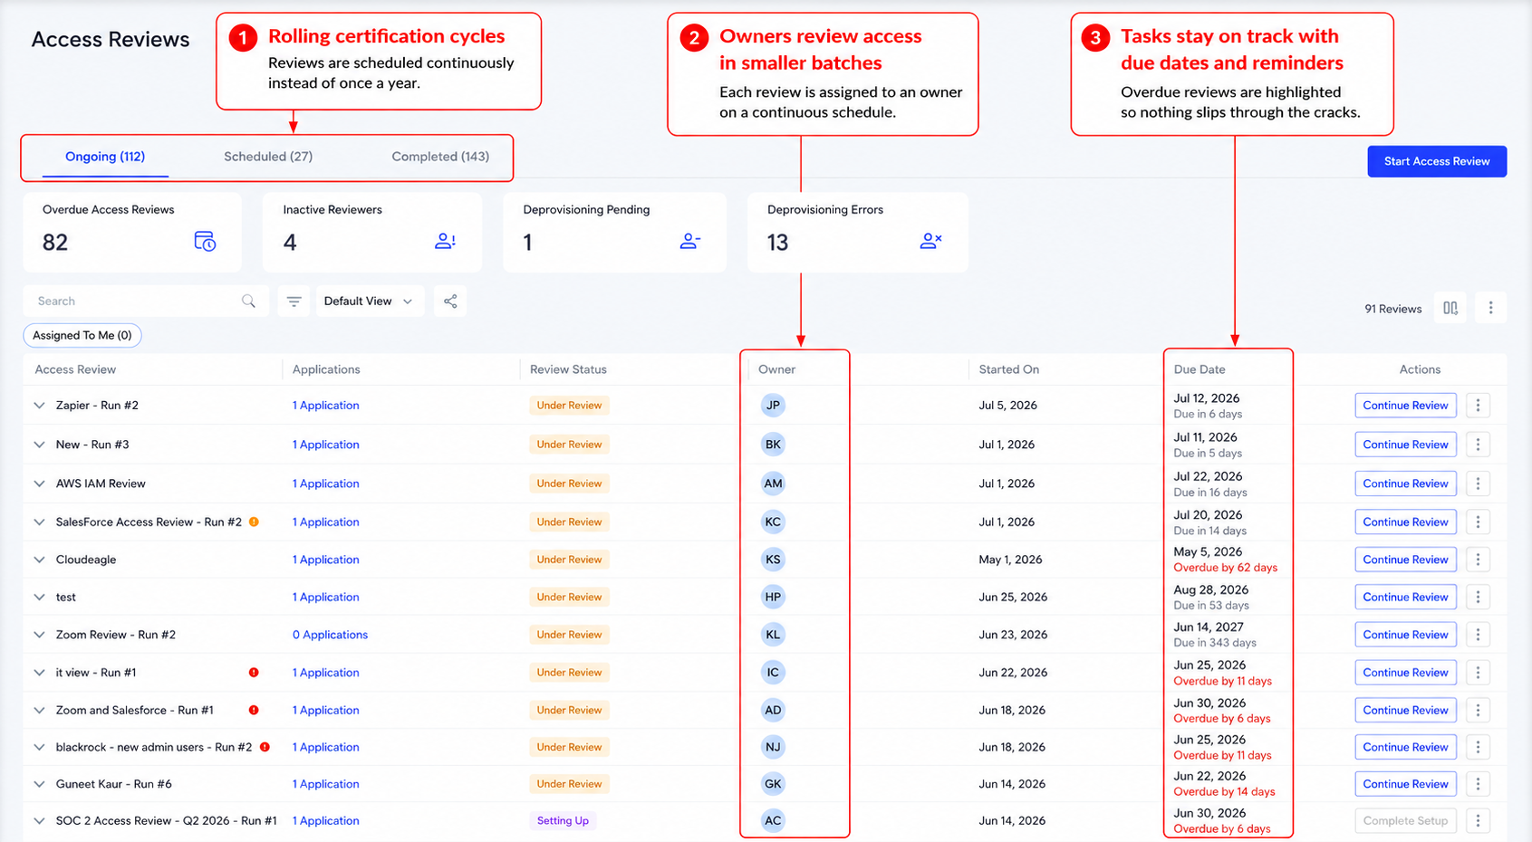The width and height of the screenshot is (1532, 842).
Task: Click red alert icon on blackrock admin users row
Action: pos(265,747)
